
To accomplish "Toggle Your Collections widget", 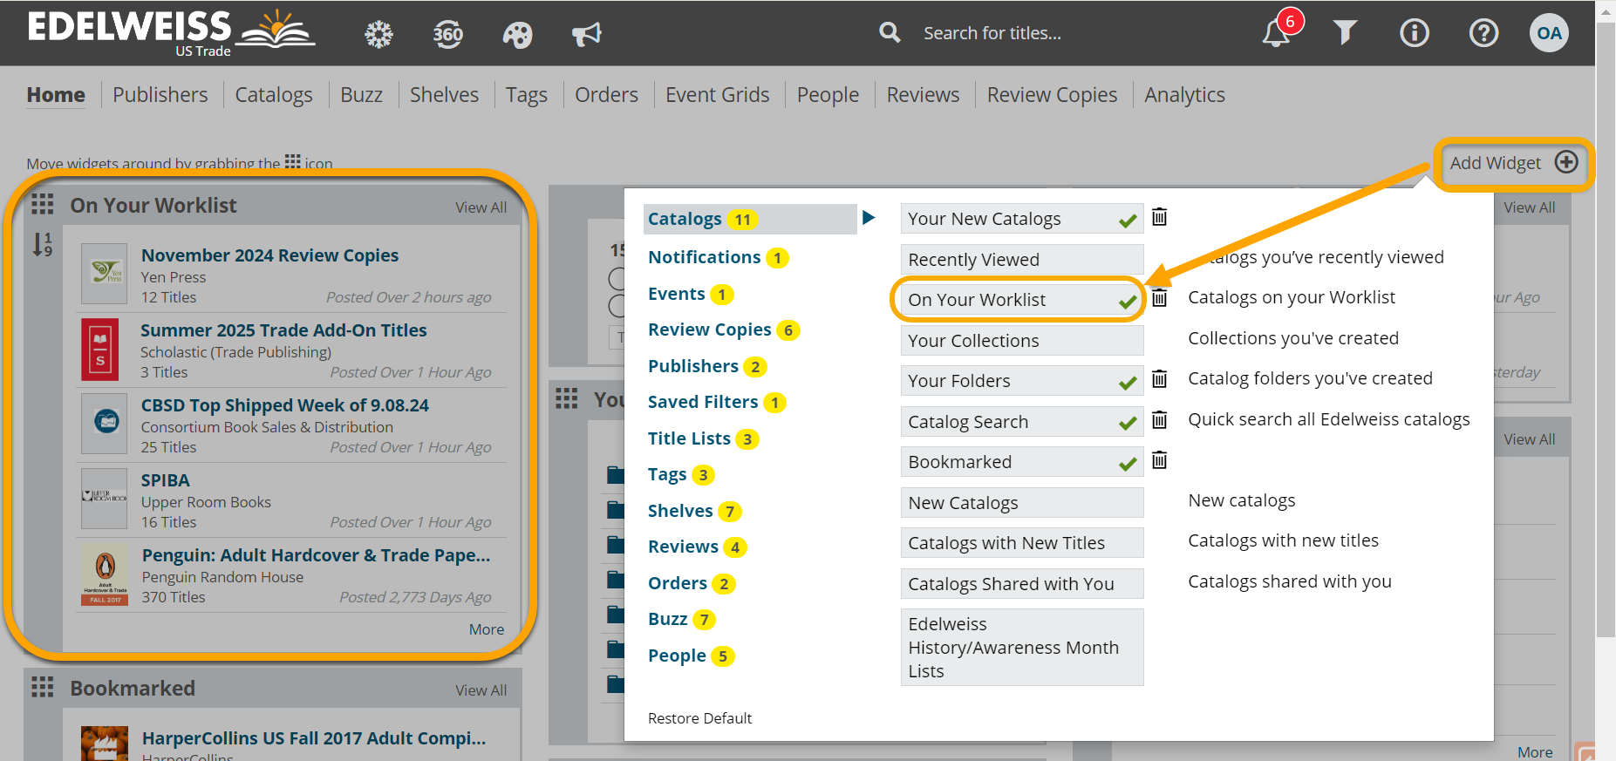I will click(1021, 341).
